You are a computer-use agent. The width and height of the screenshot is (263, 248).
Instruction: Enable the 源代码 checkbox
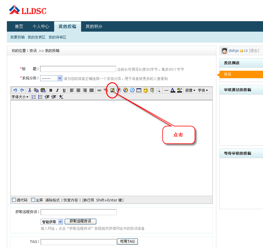[x=13, y=200]
